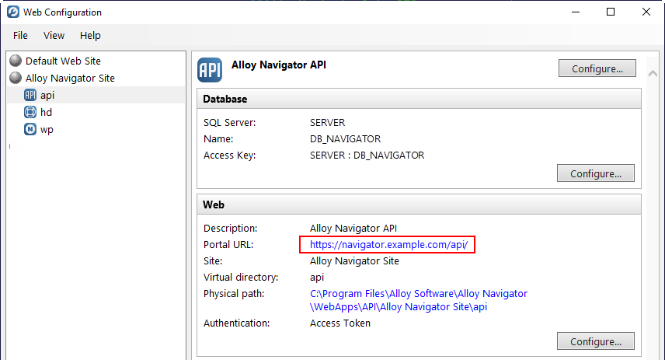Screen dimensions: 665x360
Task: Select the hd node icon in tree
Action: 30,112
